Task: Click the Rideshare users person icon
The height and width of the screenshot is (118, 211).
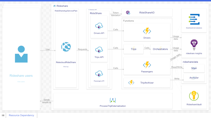Action: [x=21, y=54]
